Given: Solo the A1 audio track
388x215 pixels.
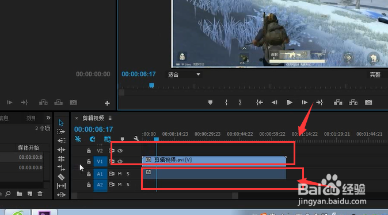Looking at the screenshot, I should pos(128,174).
